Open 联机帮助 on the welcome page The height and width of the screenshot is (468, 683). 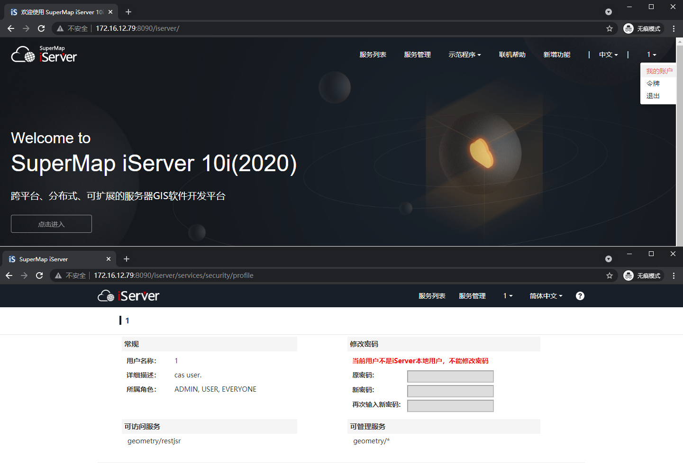(512, 55)
